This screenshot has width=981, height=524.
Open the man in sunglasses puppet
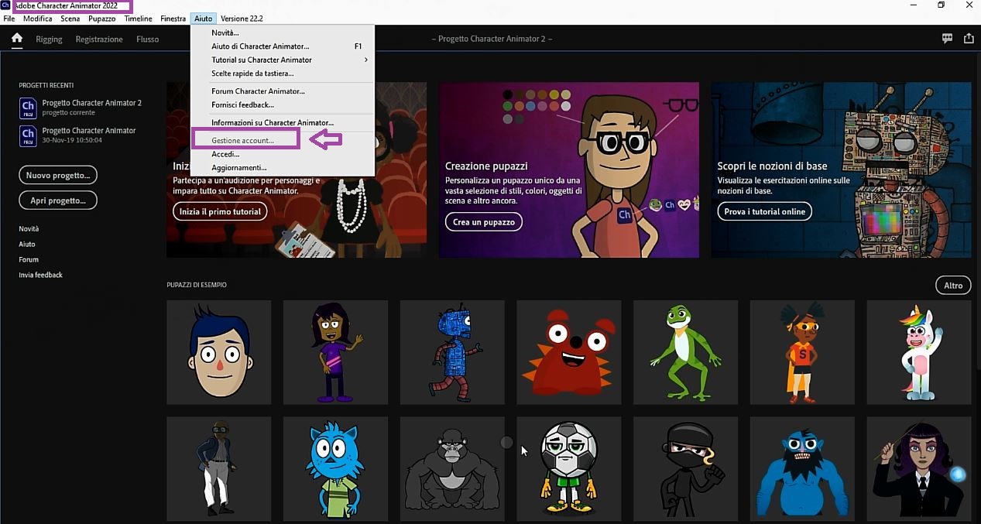219,469
